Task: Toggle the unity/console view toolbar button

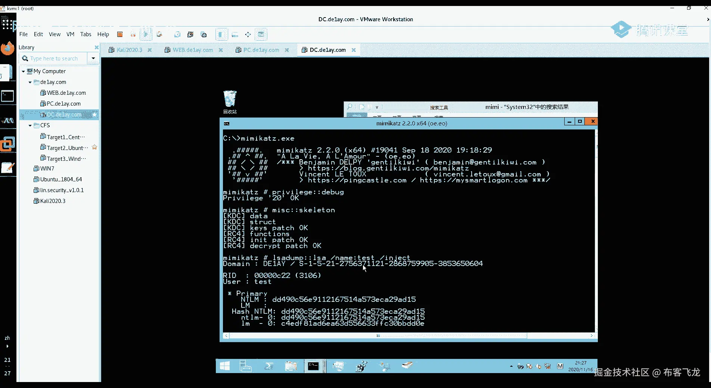Action: tap(261, 34)
